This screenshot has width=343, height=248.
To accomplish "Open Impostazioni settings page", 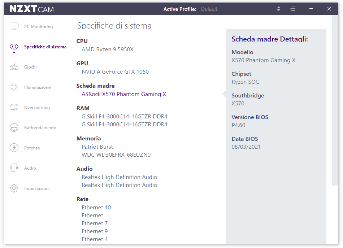I will click(37, 188).
